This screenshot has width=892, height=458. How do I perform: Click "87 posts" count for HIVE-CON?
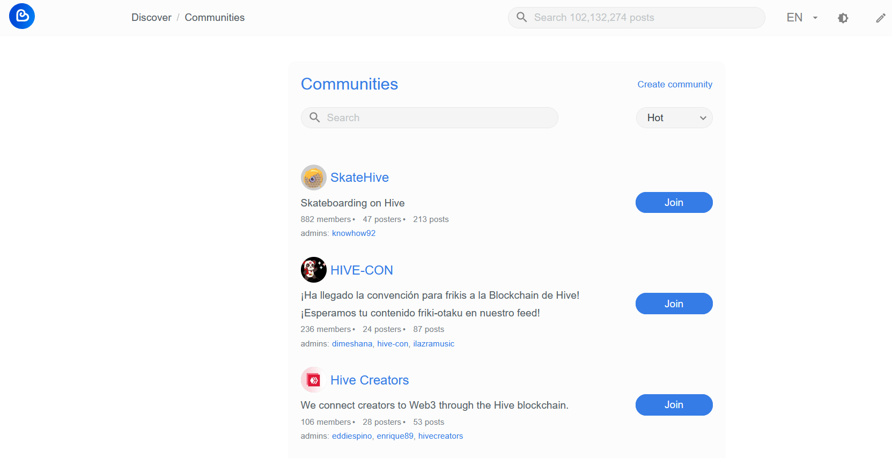(x=429, y=329)
